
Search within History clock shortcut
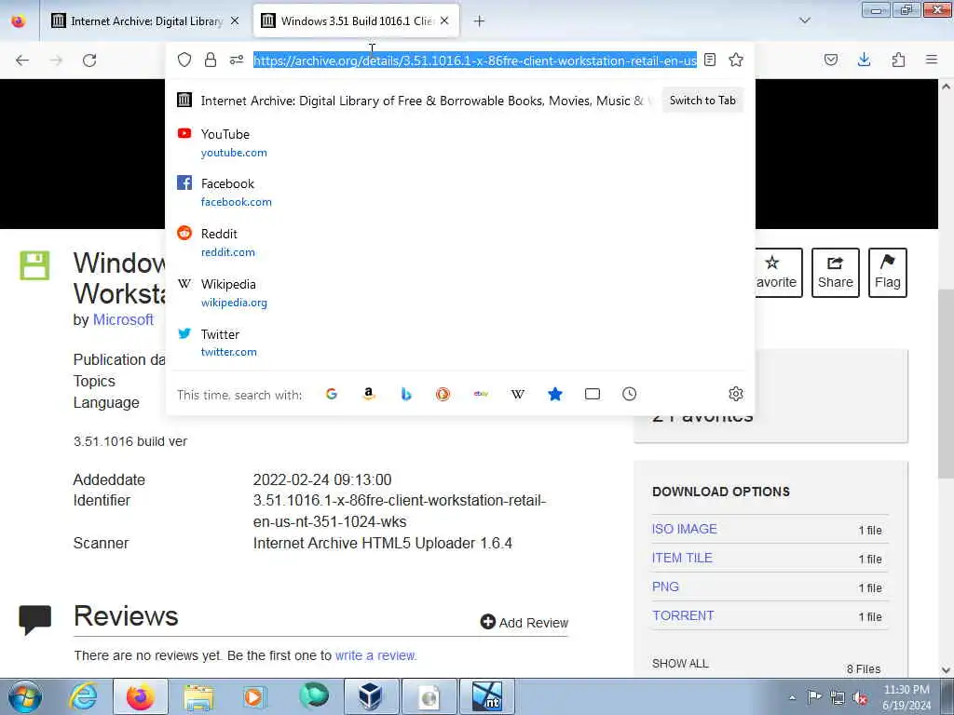[629, 394]
